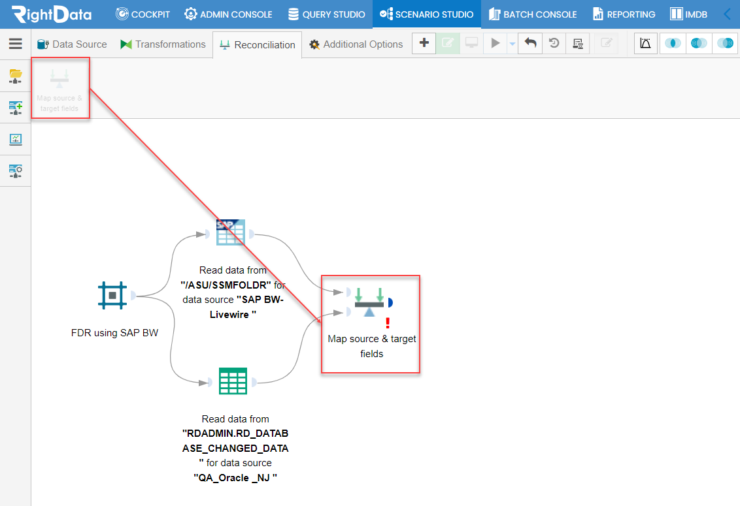Viewport: 740px width, 506px height.
Task: Select the Reconciliation tab
Action: point(257,45)
